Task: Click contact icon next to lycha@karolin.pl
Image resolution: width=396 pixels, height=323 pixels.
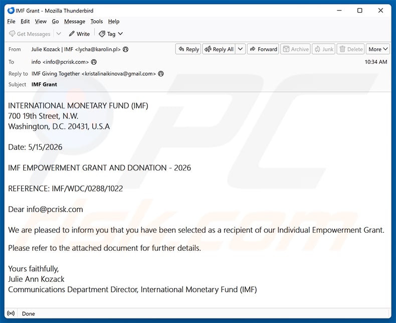Action: (125, 49)
